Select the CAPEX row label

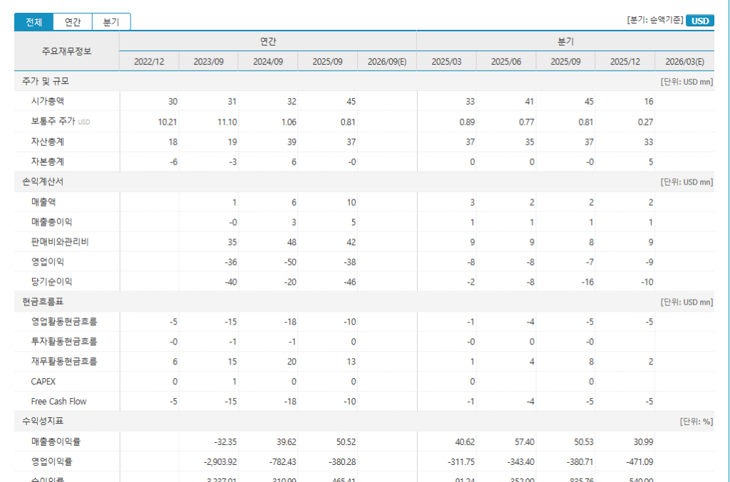43,382
